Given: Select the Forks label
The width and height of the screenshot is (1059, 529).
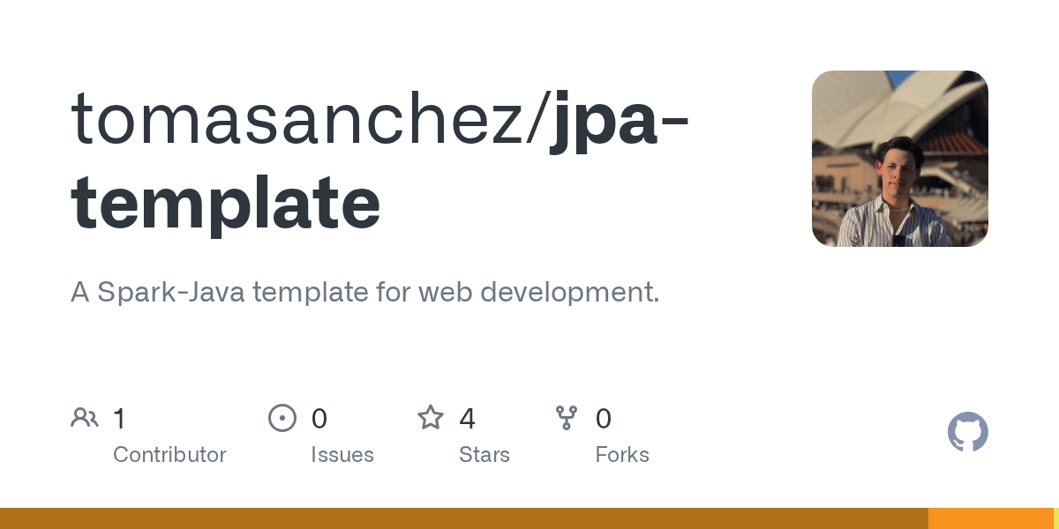Looking at the screenshot, I should [x=622, y=455].
